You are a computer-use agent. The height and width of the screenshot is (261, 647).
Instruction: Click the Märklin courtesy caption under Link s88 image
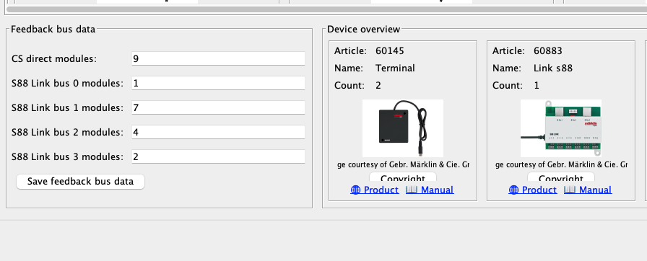point(561,164)
